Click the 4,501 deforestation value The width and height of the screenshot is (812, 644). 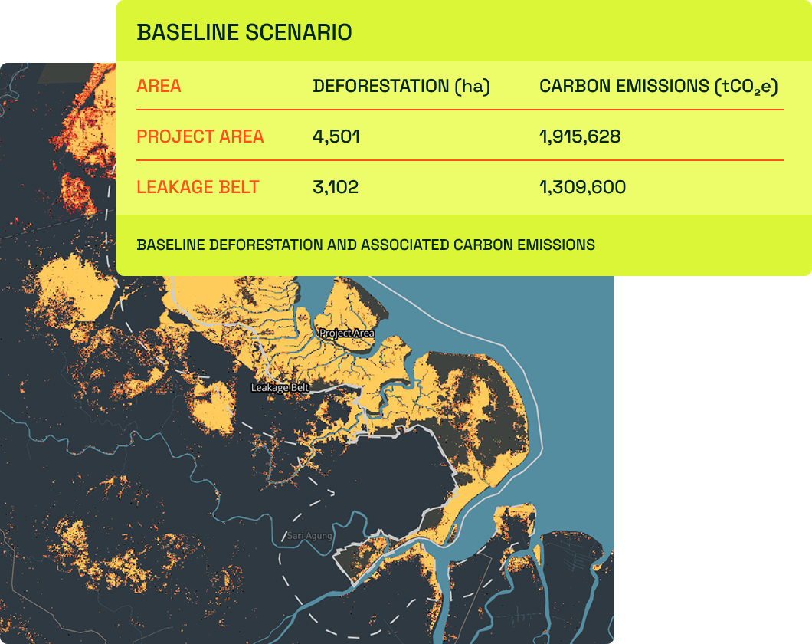tap(336, 136)
